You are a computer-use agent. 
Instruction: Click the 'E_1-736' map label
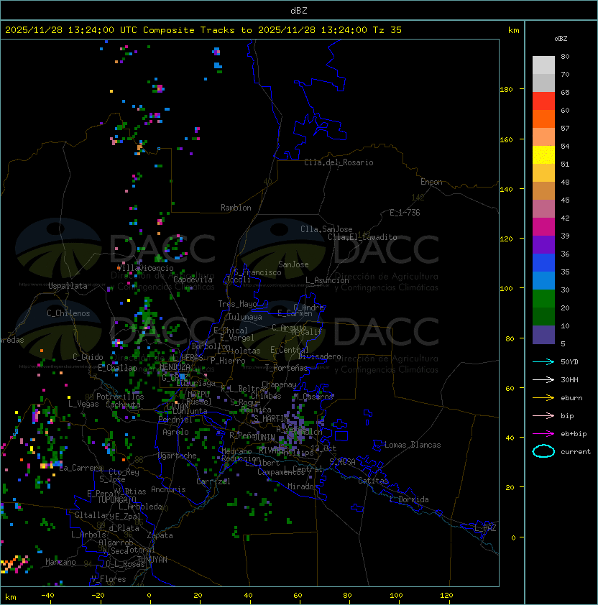405,213
